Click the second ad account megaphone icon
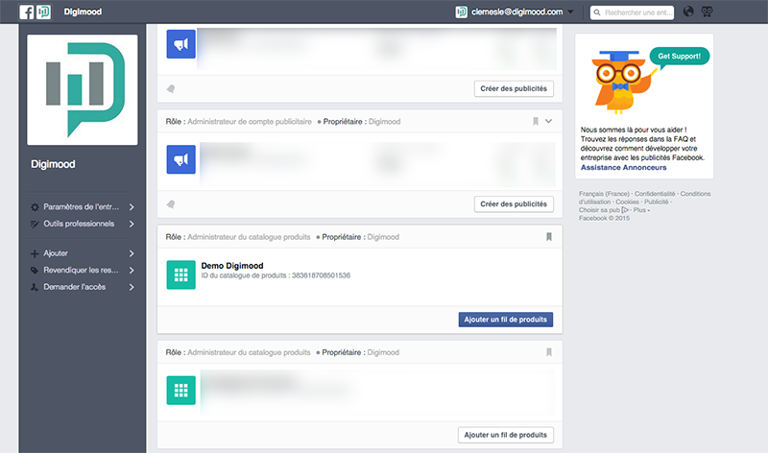The image size is (768, 453). point(180,159)
